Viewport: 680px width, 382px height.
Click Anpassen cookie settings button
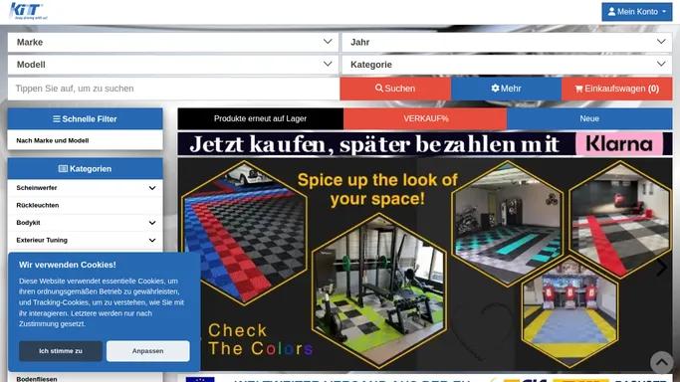[x=148, y=351]
